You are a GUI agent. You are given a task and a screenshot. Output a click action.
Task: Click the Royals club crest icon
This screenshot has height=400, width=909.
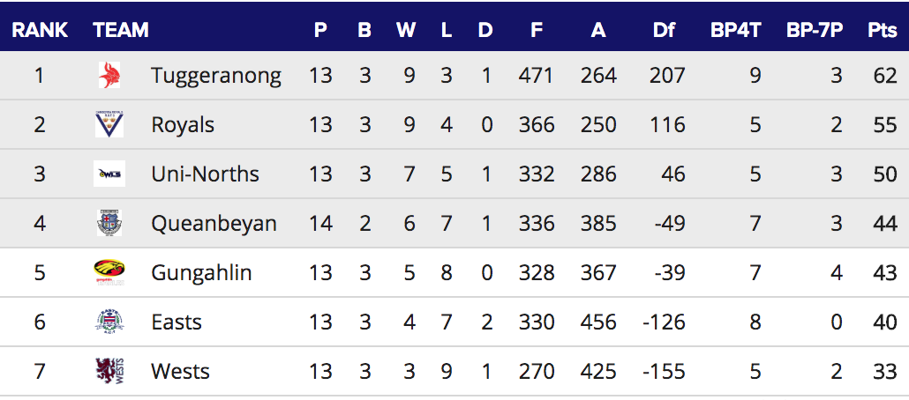point(109,125)
